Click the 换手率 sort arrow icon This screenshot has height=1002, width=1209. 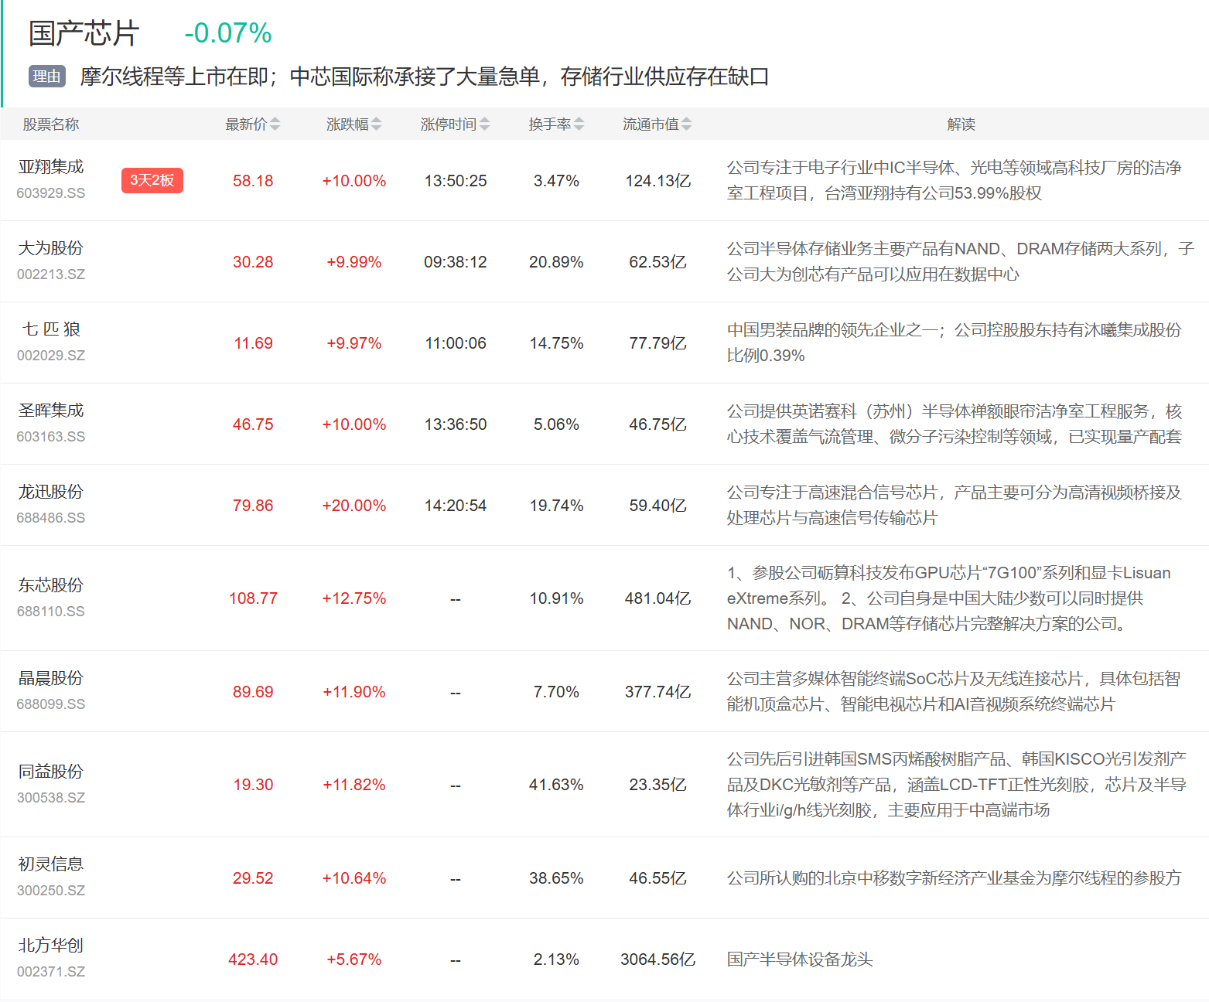coord(579,124)
